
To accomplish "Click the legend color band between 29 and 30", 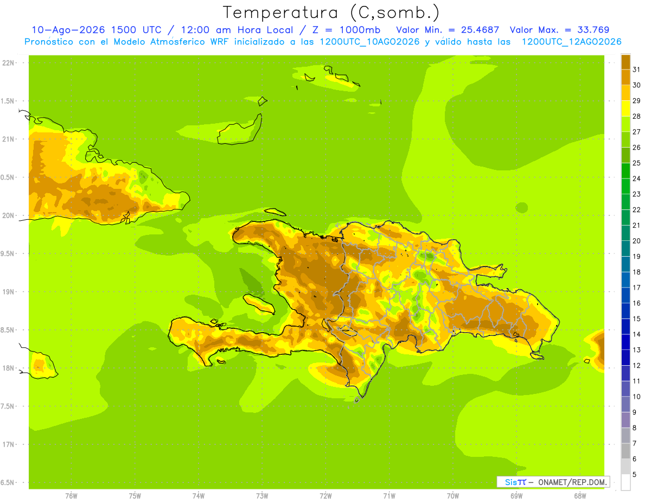I will [x=626, y=93].
